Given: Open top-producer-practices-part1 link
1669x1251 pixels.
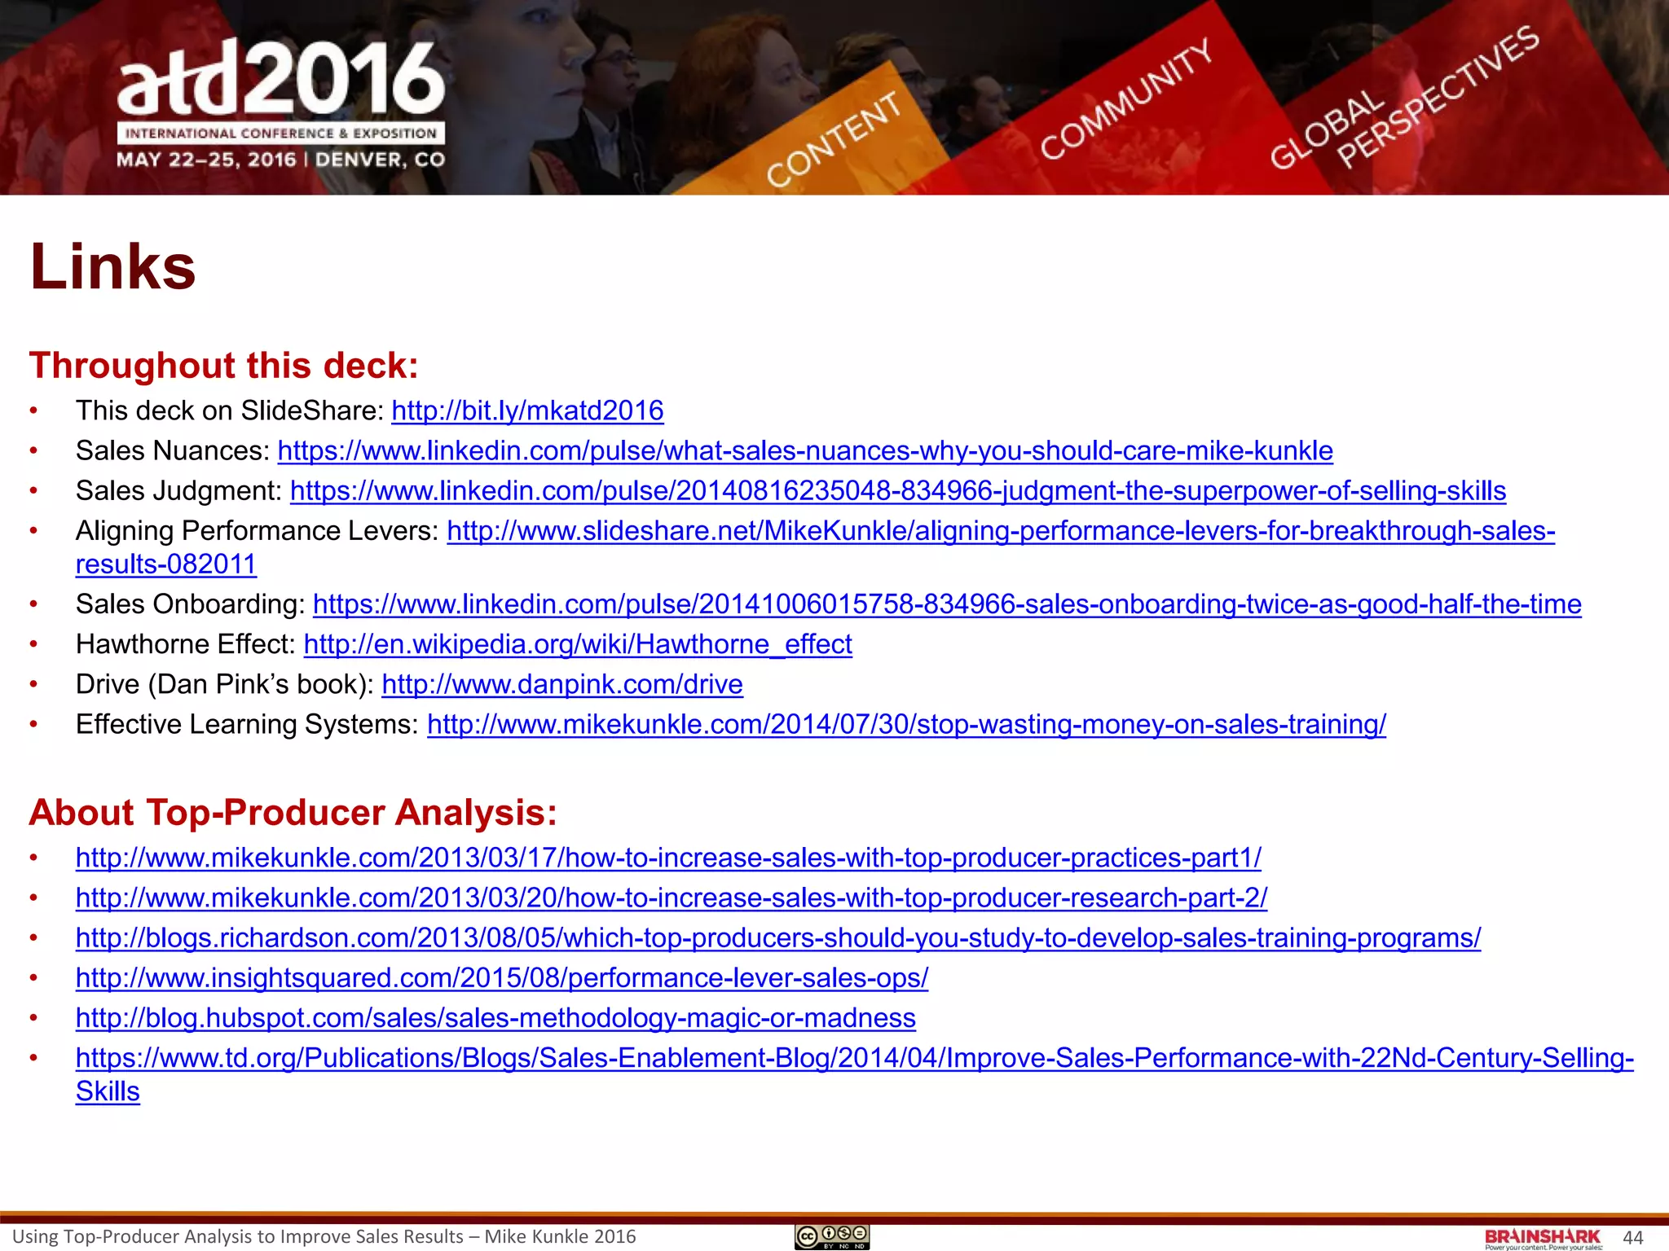Looking at the screenshot, I should [668, 858].
